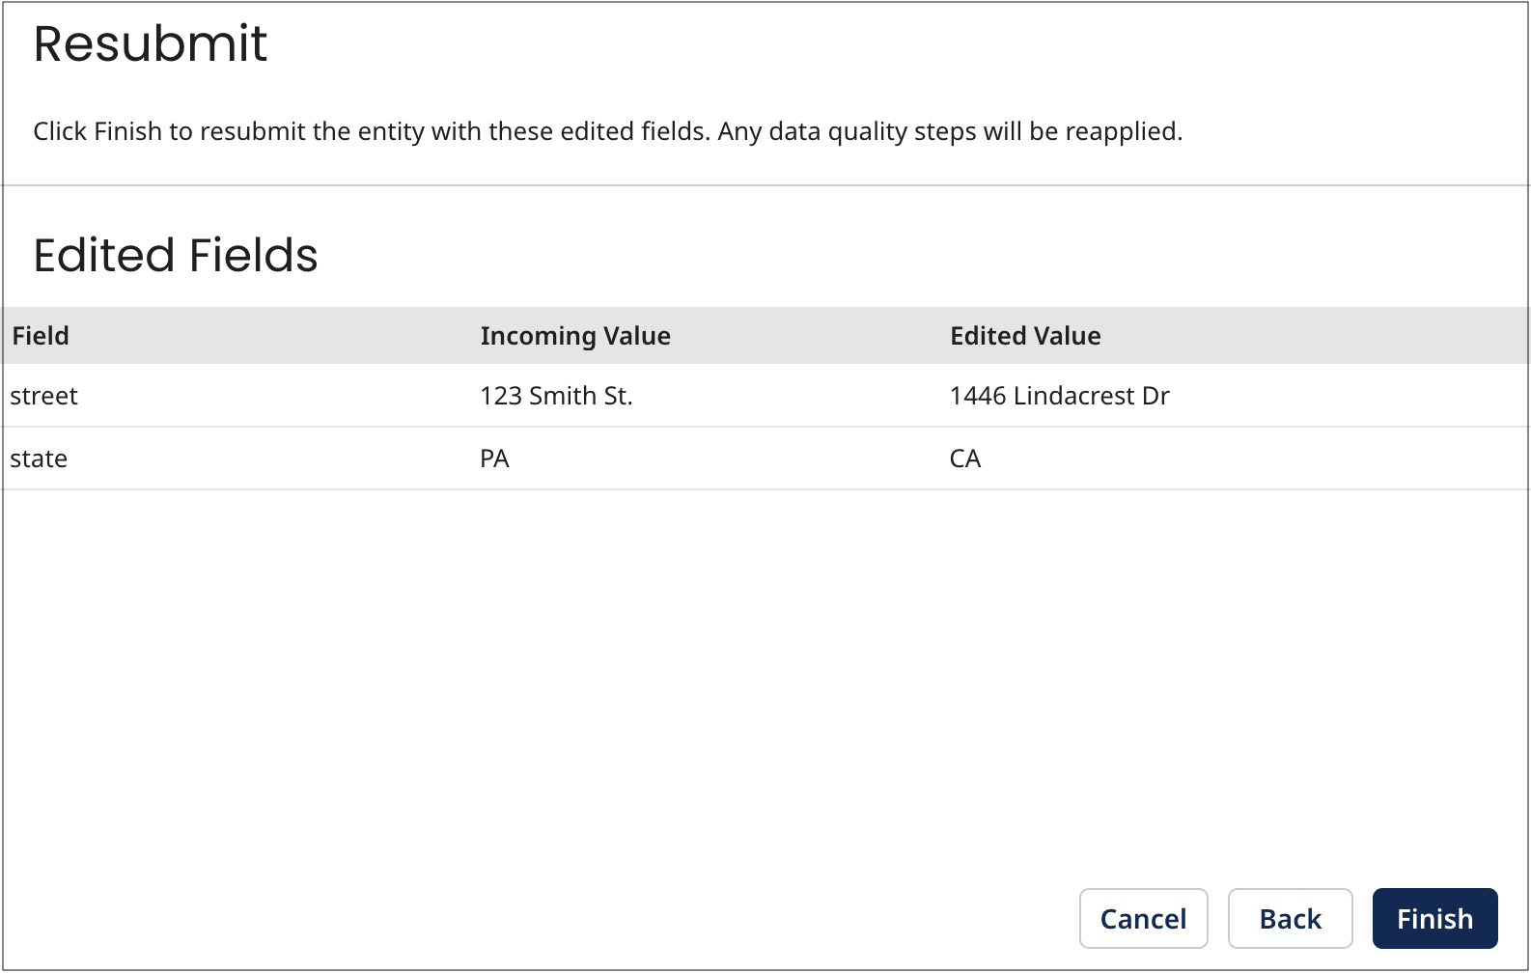Click the street field name cell

(x=44, y=396)
